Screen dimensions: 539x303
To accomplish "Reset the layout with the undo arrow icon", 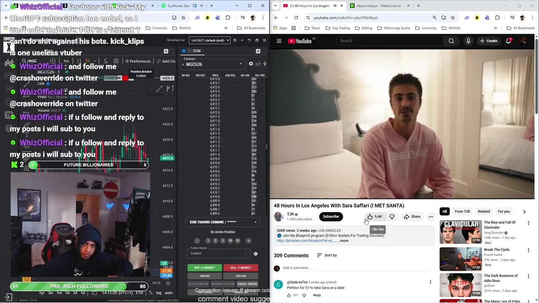I will tap(249, 40).
